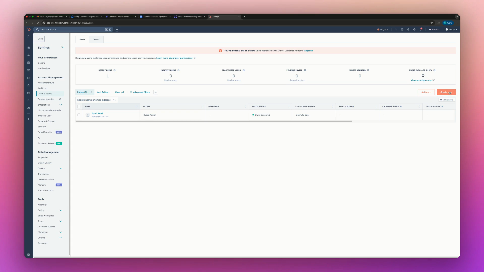Expand the Calling settings section
This screenshot has width=484, height=272.
pos(60,210)
